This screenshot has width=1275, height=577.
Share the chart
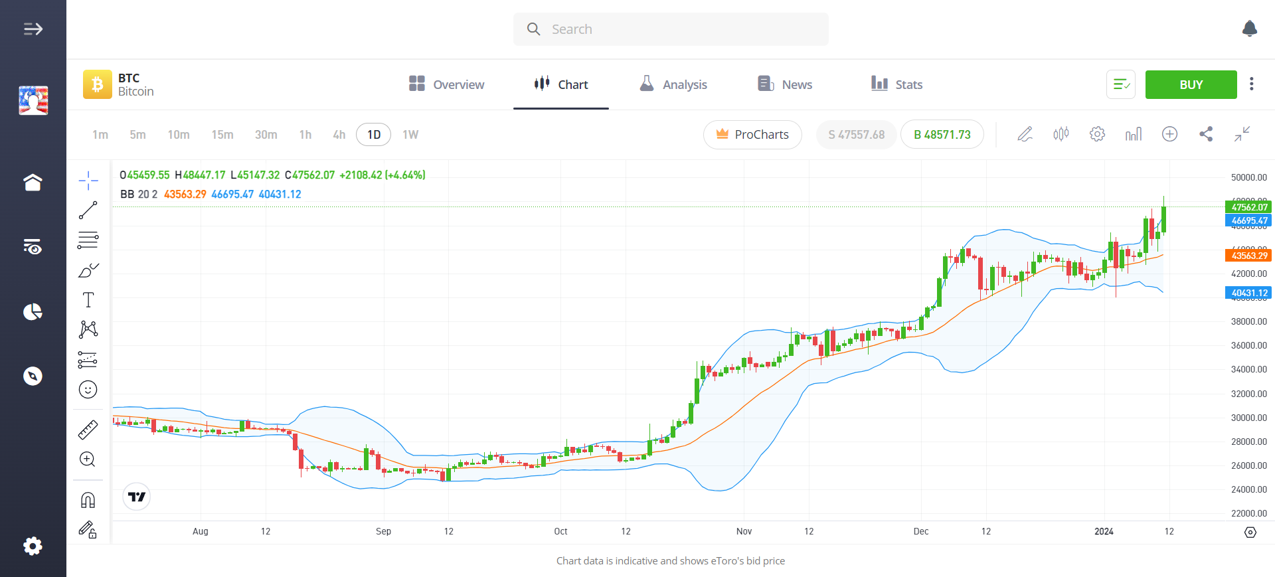coord(1206,134)
